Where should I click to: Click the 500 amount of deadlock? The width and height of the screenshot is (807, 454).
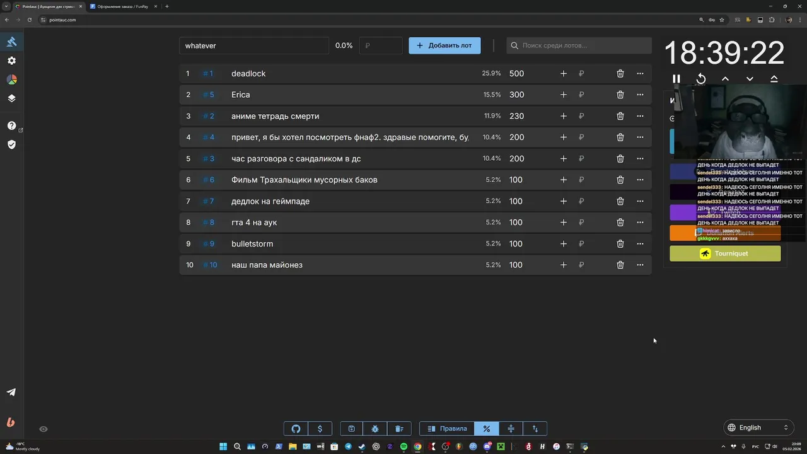(x=516, y=74)
